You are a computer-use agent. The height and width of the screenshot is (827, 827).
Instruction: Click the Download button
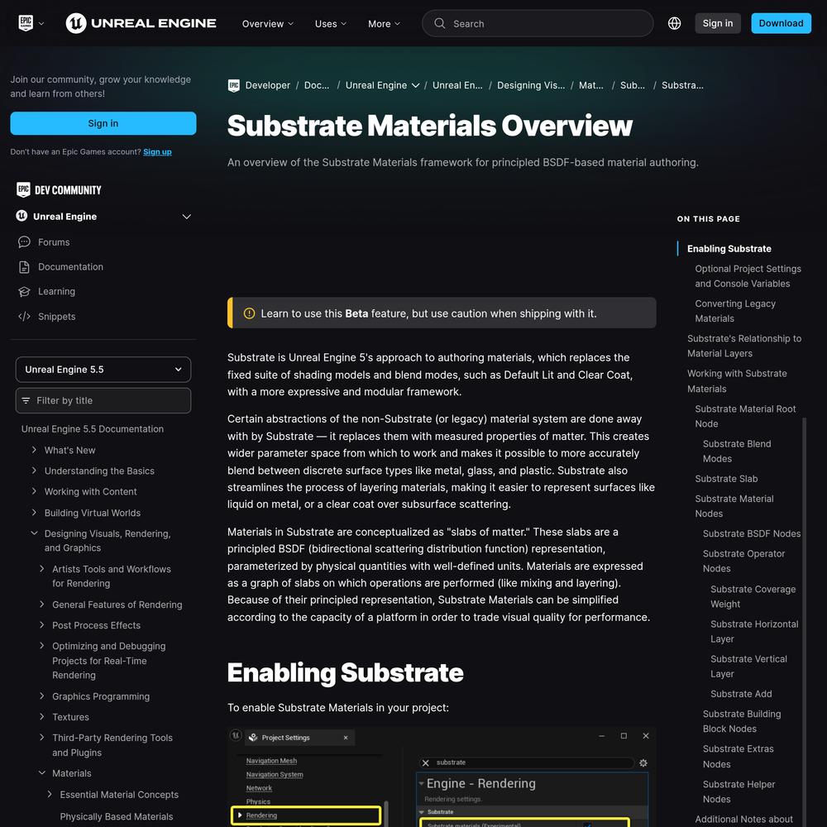click(x=781, y=23)
